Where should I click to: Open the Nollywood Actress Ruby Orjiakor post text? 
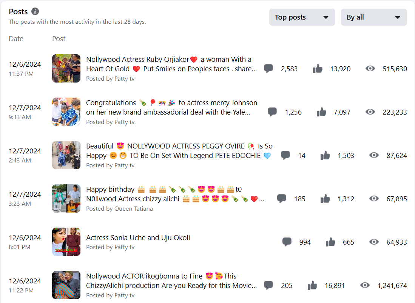(171, 64)
